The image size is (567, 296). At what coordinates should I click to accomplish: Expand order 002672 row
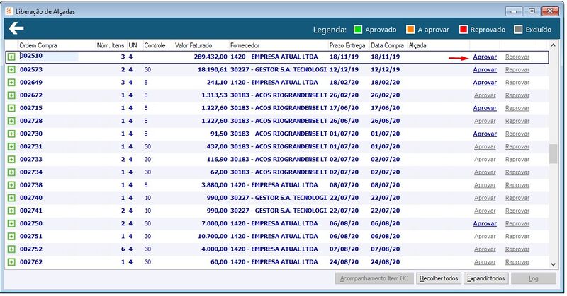(11, 95)
